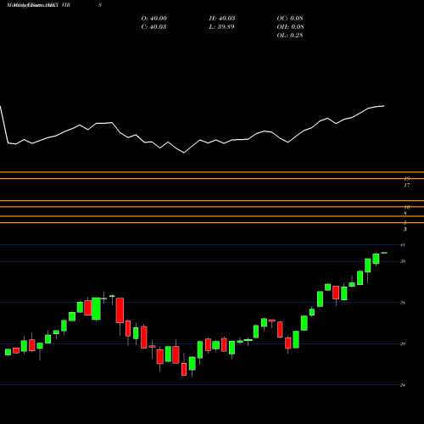Click the price axis label 41
The width and height of the screenshot is (424, 424).
tap(403, 245)
